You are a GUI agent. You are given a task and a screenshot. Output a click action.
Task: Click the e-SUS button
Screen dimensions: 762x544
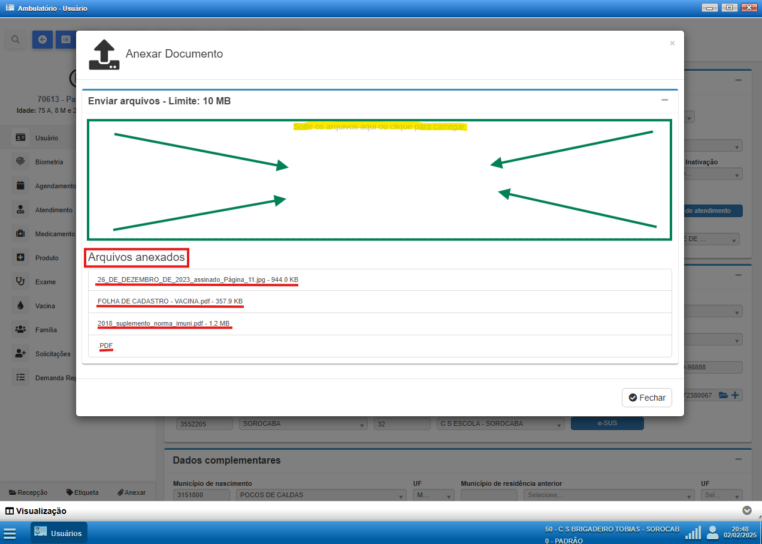click(607, 423)
